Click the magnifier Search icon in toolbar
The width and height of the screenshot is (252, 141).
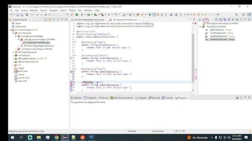tap(237, 15)
